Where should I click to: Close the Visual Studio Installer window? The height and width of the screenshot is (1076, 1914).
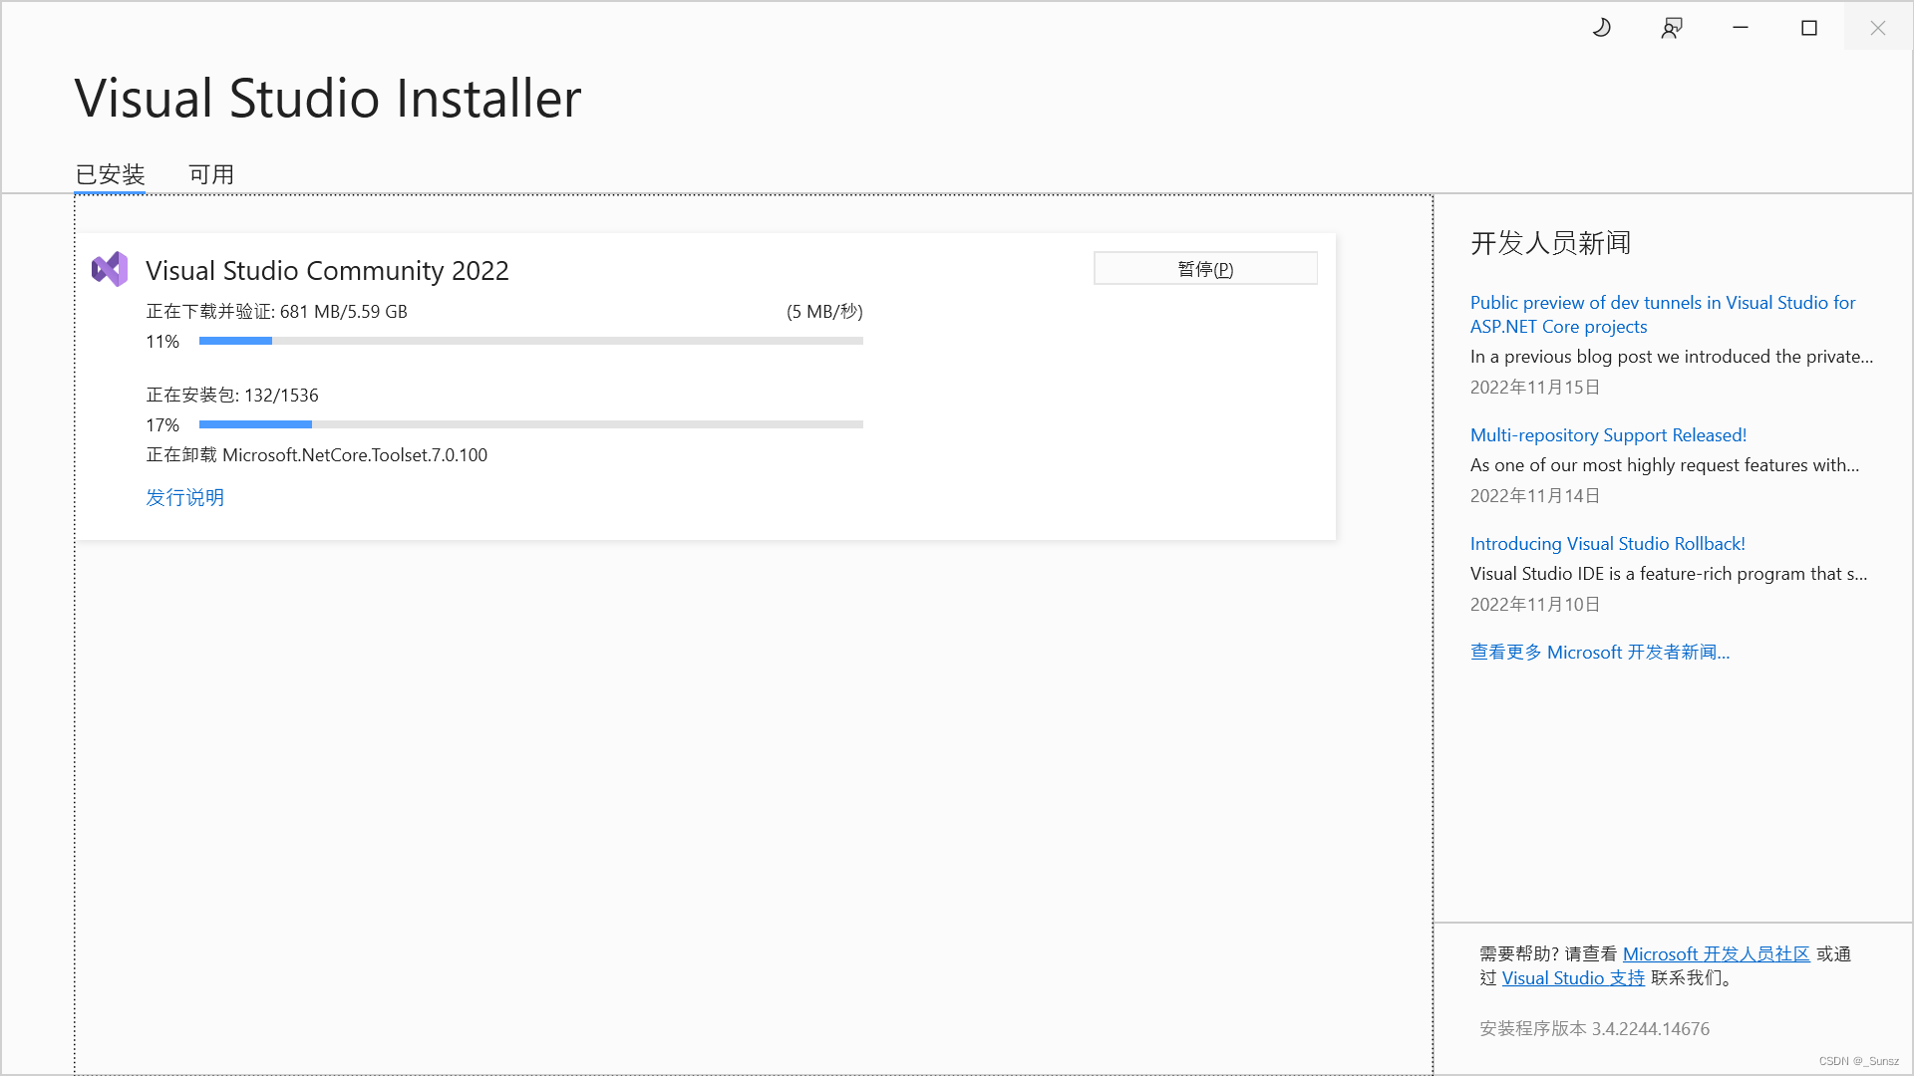click(x=1878, y=28)
